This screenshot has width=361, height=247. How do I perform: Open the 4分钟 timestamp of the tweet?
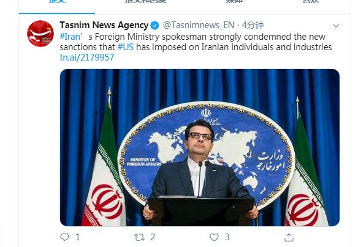click(253, 25)
